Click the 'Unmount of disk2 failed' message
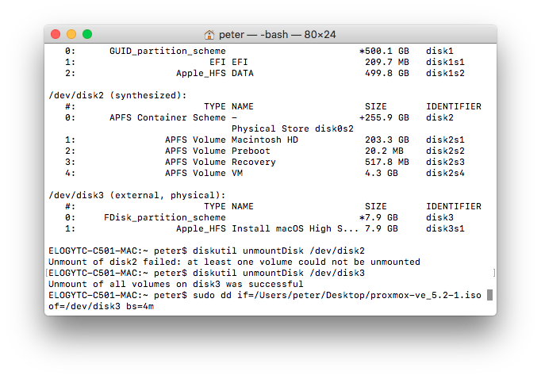 click(113, 262)
